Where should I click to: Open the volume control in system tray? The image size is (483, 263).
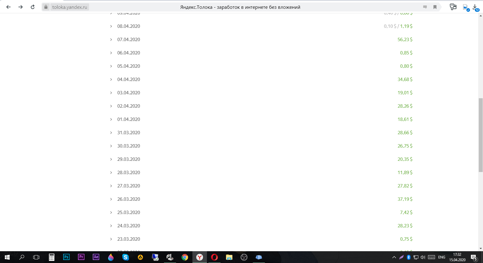(x=423, y=257)
